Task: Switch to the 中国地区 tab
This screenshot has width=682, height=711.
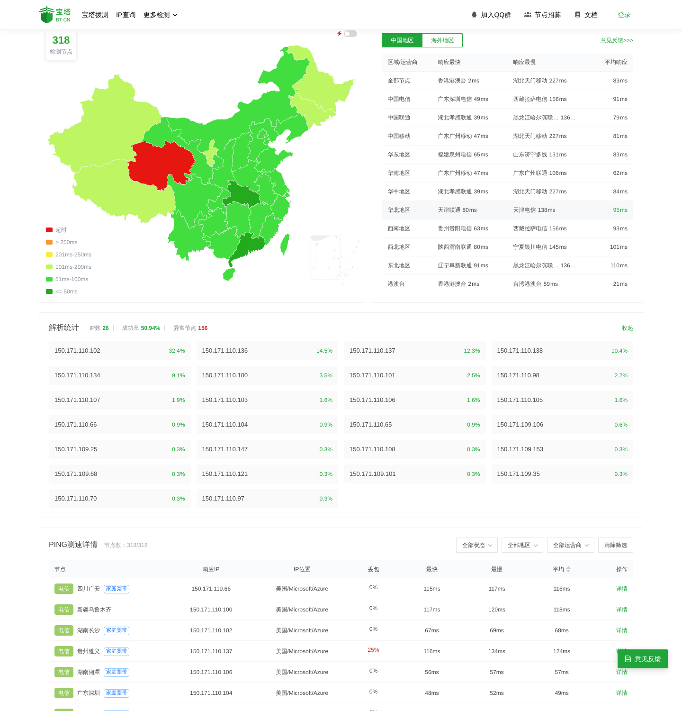Action: point(402,40)
